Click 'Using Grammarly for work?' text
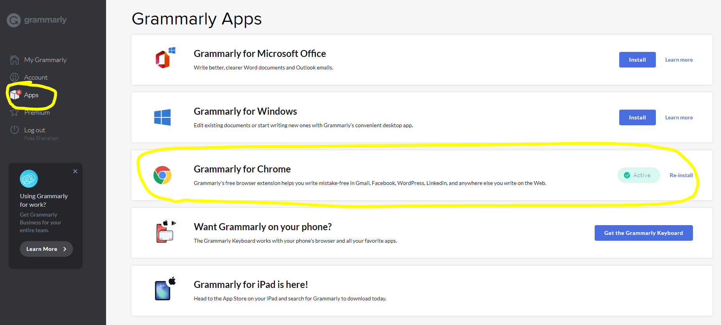721x325 pixels. 44,200
